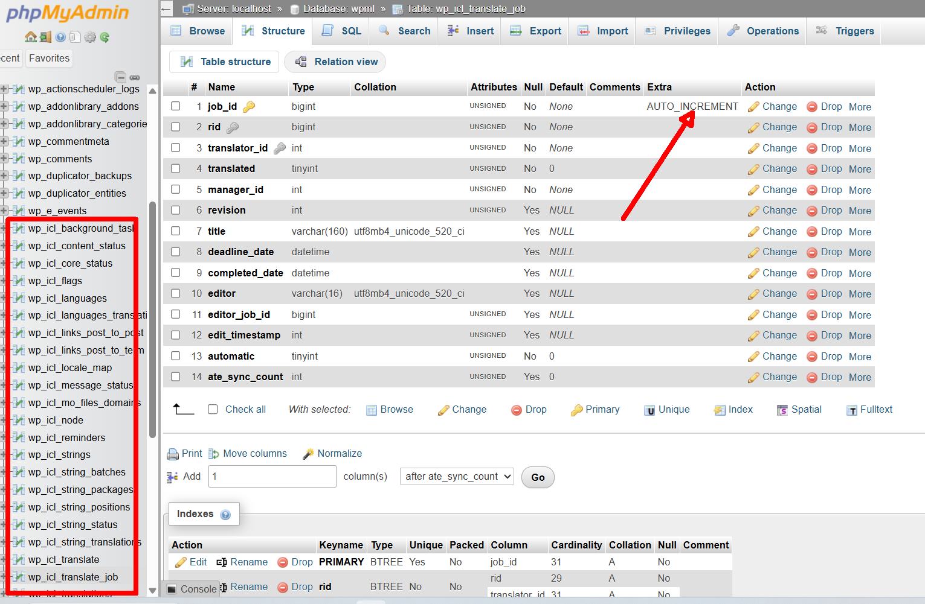Click the collapse panel arrow beside Server breadcrumb
Image resolution: width=925 pixels, height=604 pixels.
point(167,8)
